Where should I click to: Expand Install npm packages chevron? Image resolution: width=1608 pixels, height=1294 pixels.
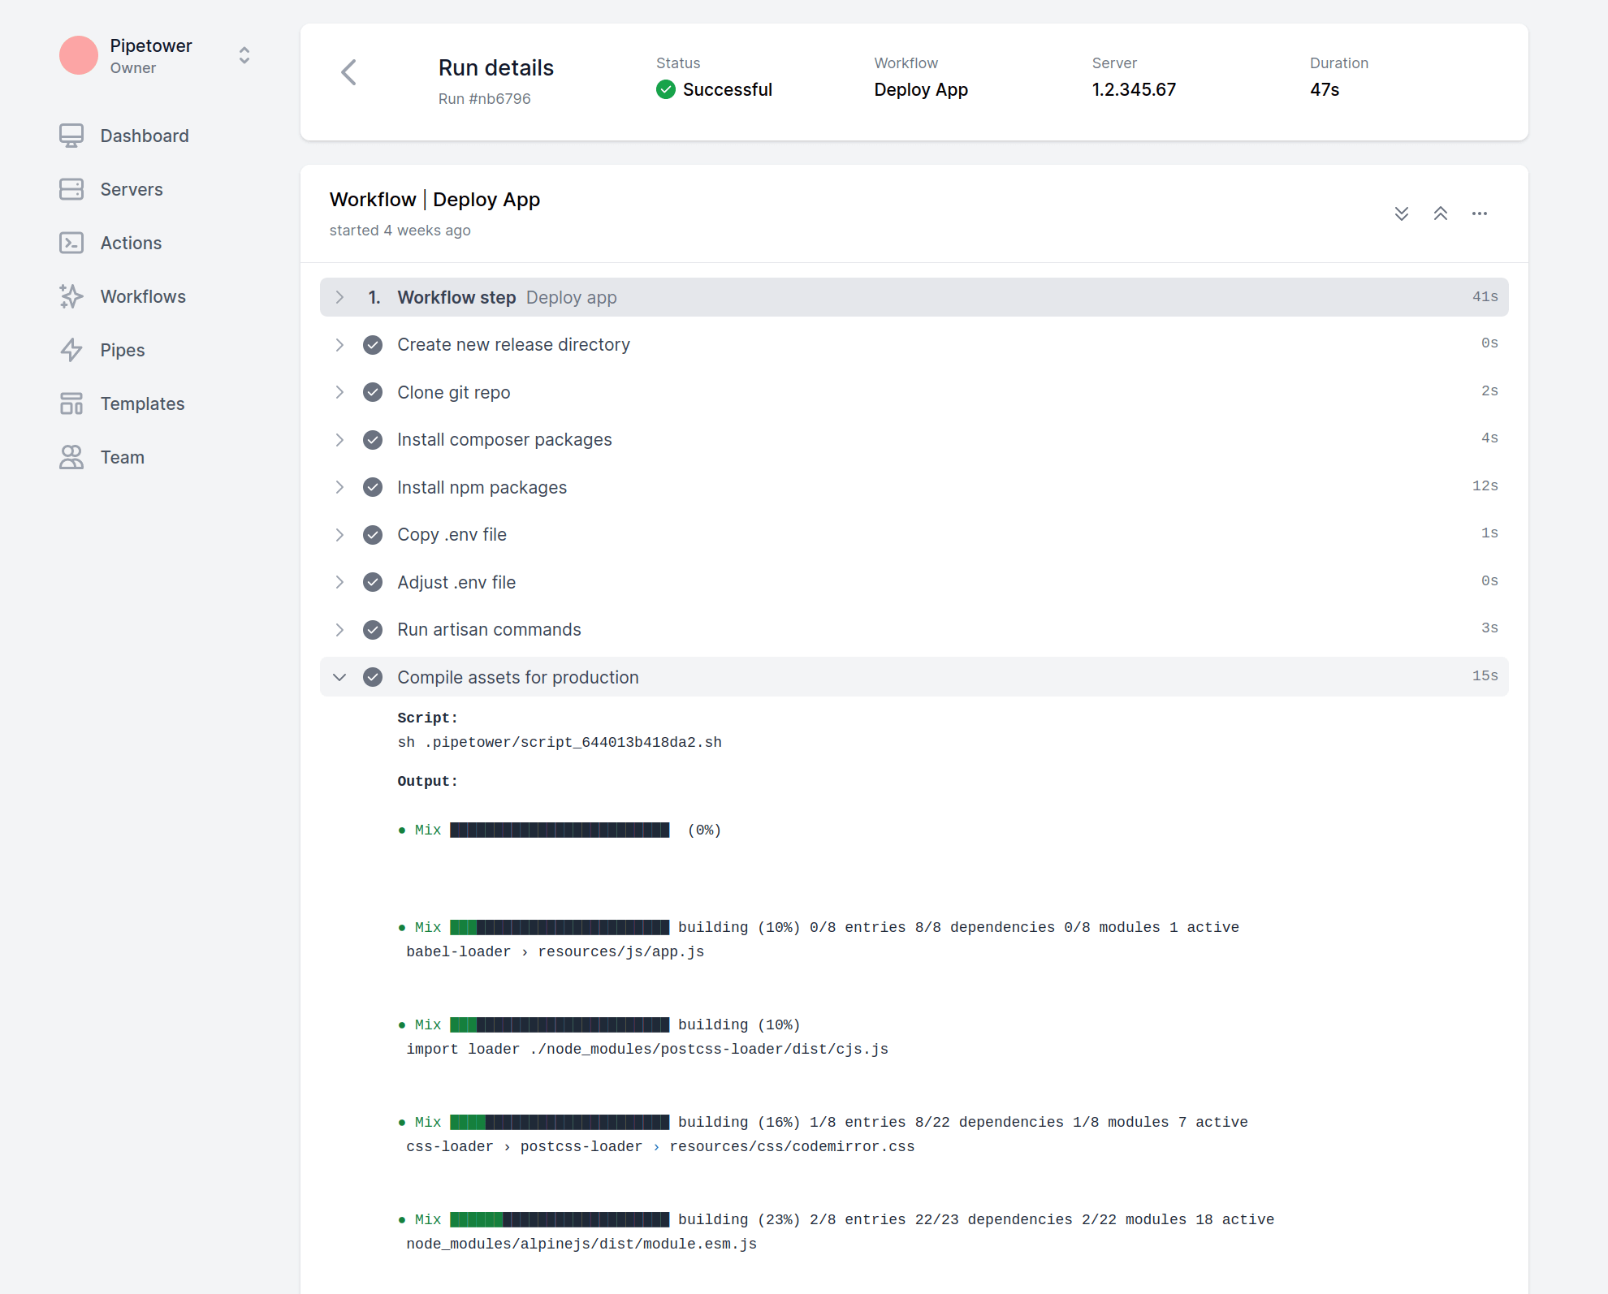[x=339, y=487]
